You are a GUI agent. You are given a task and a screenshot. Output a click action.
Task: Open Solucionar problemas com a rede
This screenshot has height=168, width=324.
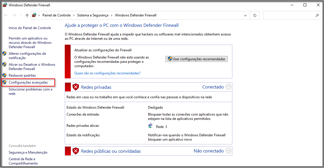point(30,91)
